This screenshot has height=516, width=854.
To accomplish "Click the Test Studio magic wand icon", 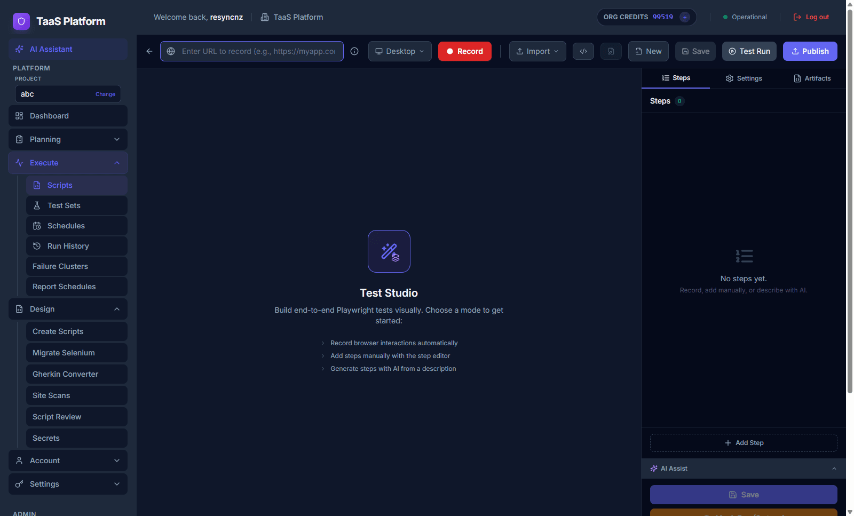I will point(389,251).
